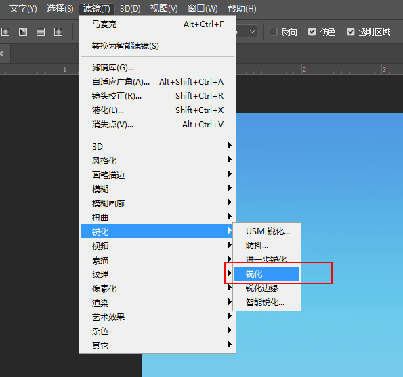Expand the 风格化 submenu

[158, 161]
